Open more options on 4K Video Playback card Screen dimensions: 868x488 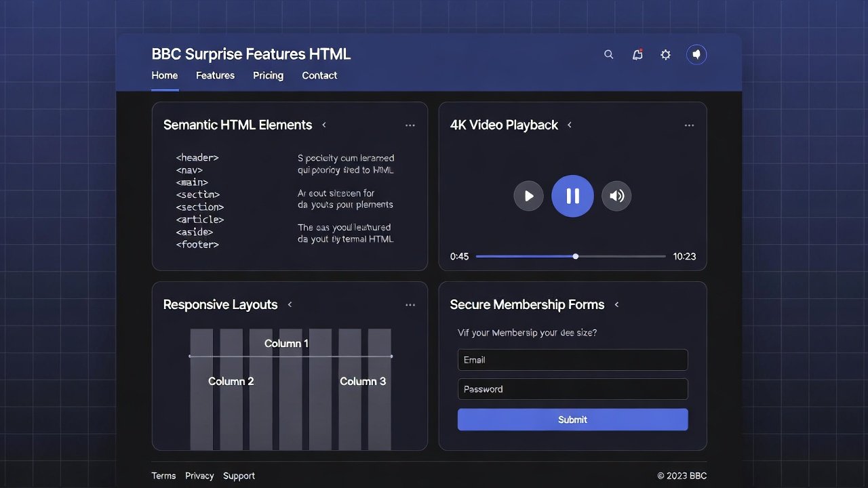point(689,125)
